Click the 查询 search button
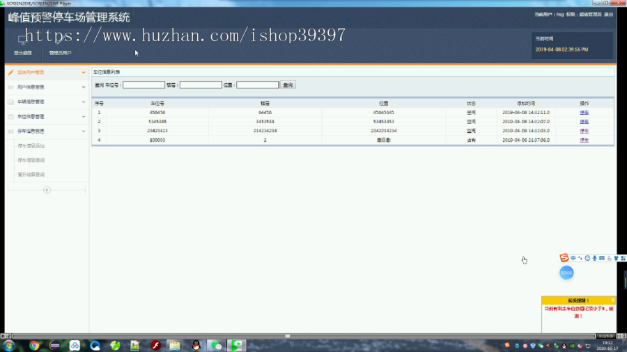627x352 pixels. click(x=288, y=85)
